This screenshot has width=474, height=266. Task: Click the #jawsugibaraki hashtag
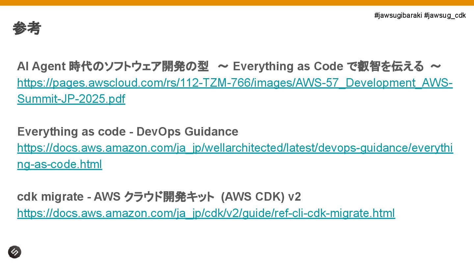point(398,15)
